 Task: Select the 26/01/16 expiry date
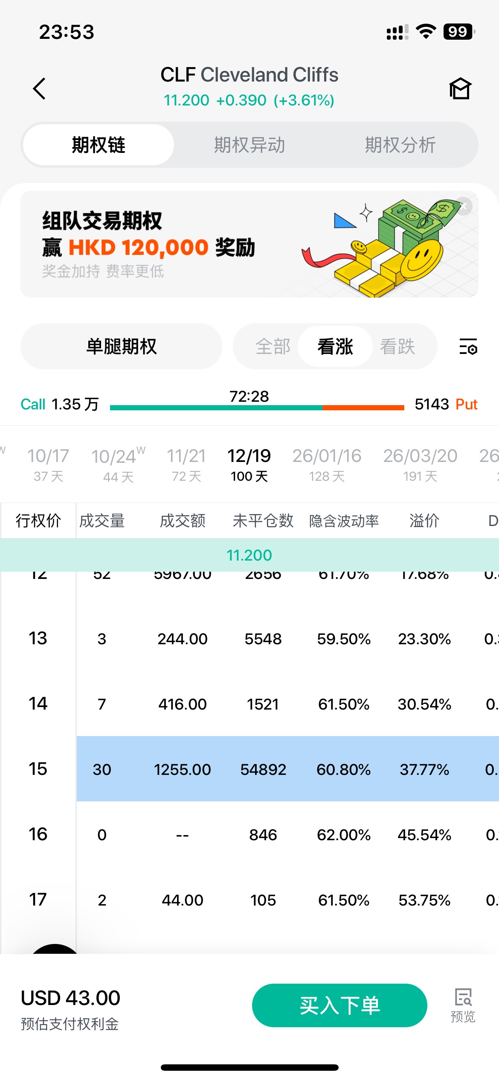click(x=327, y=465)
